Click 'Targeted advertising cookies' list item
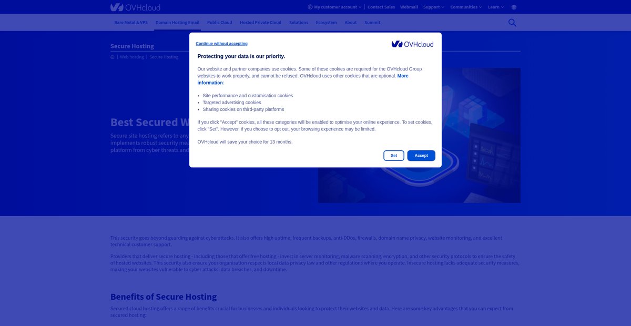 pyautogui.click(x=232, y=103)
